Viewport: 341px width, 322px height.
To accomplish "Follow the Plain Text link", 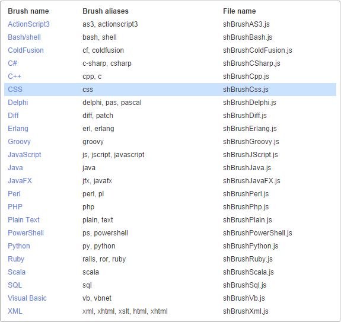I will tap(24, 220).
